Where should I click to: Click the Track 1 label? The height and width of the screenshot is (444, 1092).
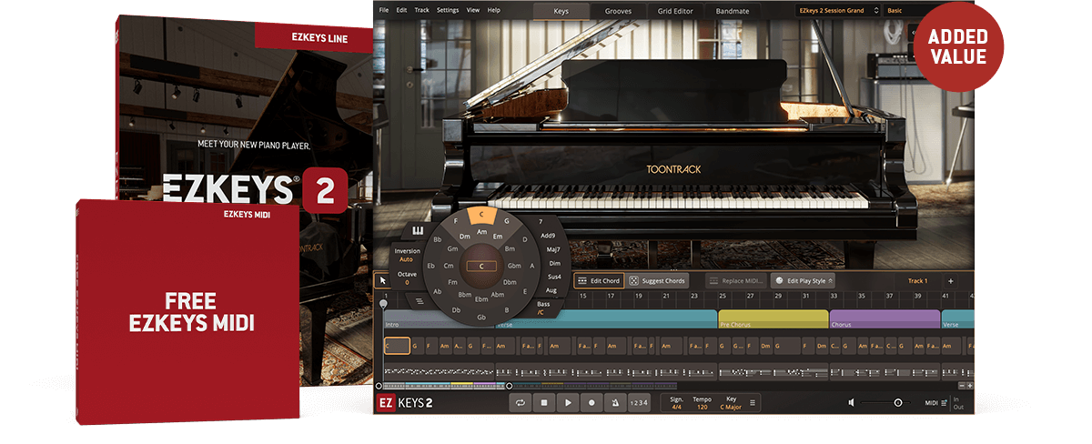point(917,281)
